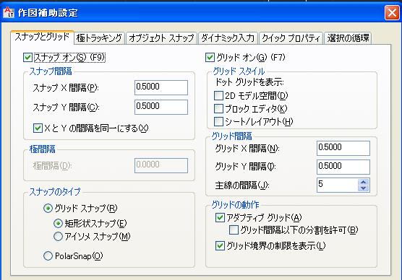Screen dimensions: 402x280
Task: Toggle グリッド オン(G) (F7) checkbox
Action: (210, 57)
